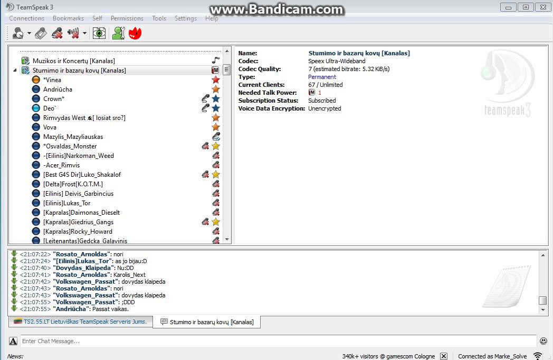This screenshot has height=360, width=553.
Task: Switch to TS2.55.LT server chat tab
Action: click(x=80, y=322)
